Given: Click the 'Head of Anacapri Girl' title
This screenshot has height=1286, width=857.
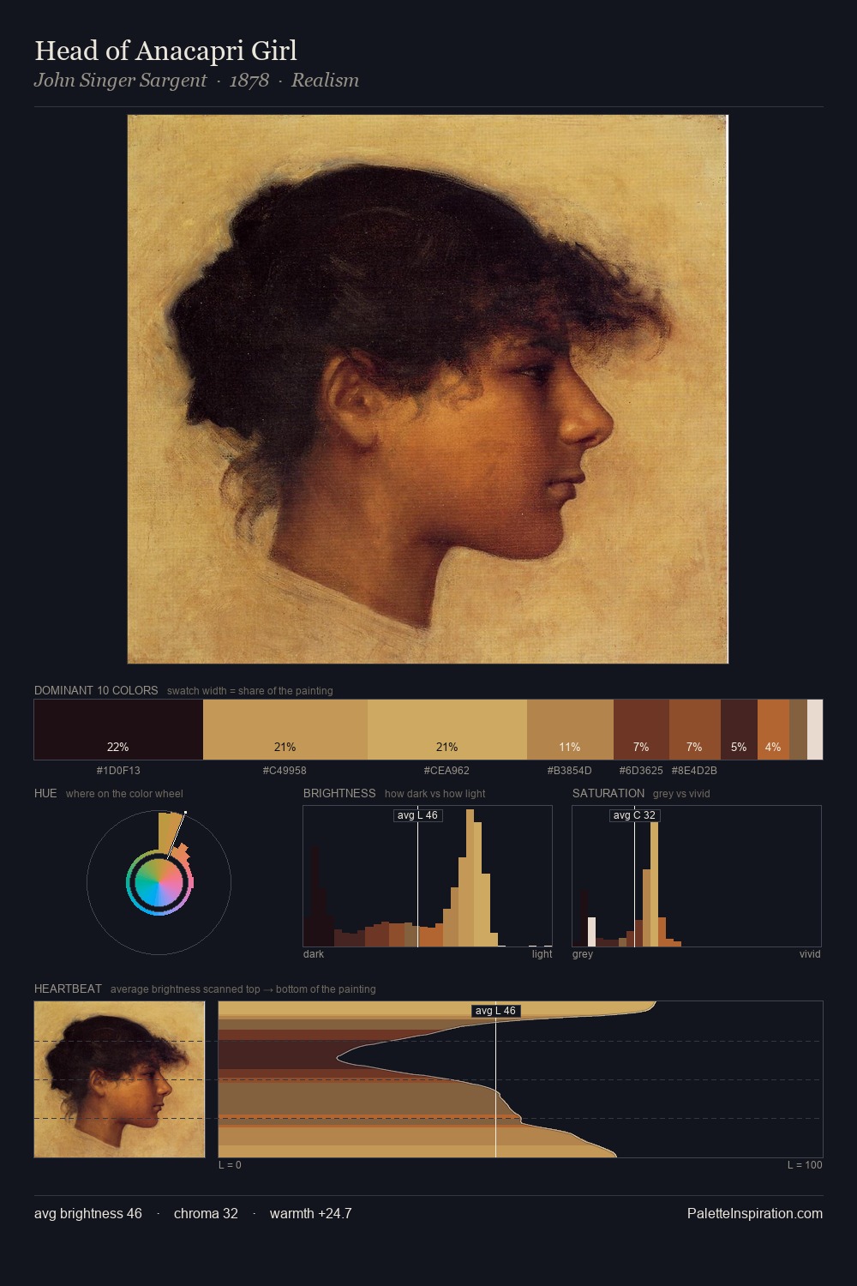Looking at the screenshot, I should point(165,51).
